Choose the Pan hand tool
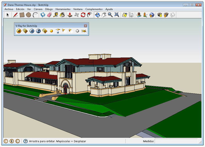 tap(104, 15)
